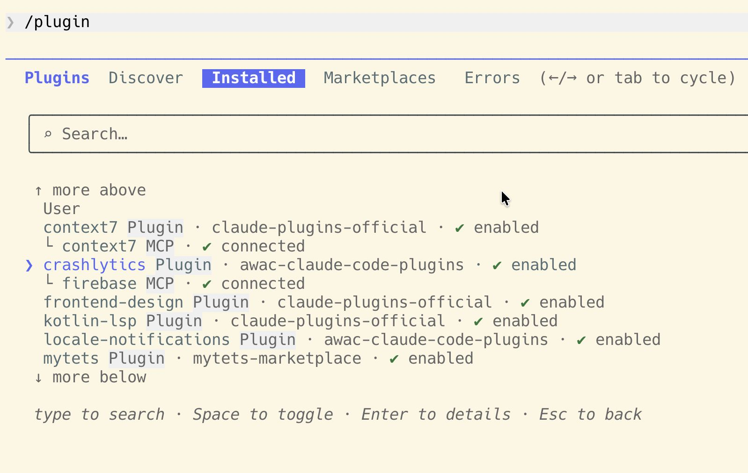
Task: Click the down arrow next to more below
Action: coord(38,378)
